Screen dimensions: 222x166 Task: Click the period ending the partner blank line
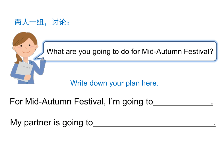pos(215,125)
